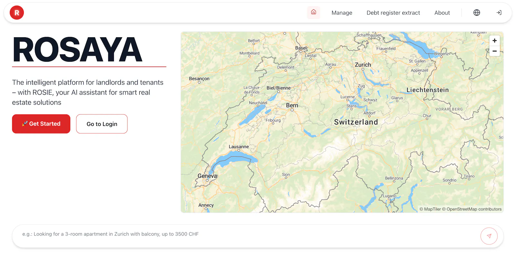This screenshot has height=258, width=515.
Task: Send the search query with paper plane icon
Action: point(489,236)
